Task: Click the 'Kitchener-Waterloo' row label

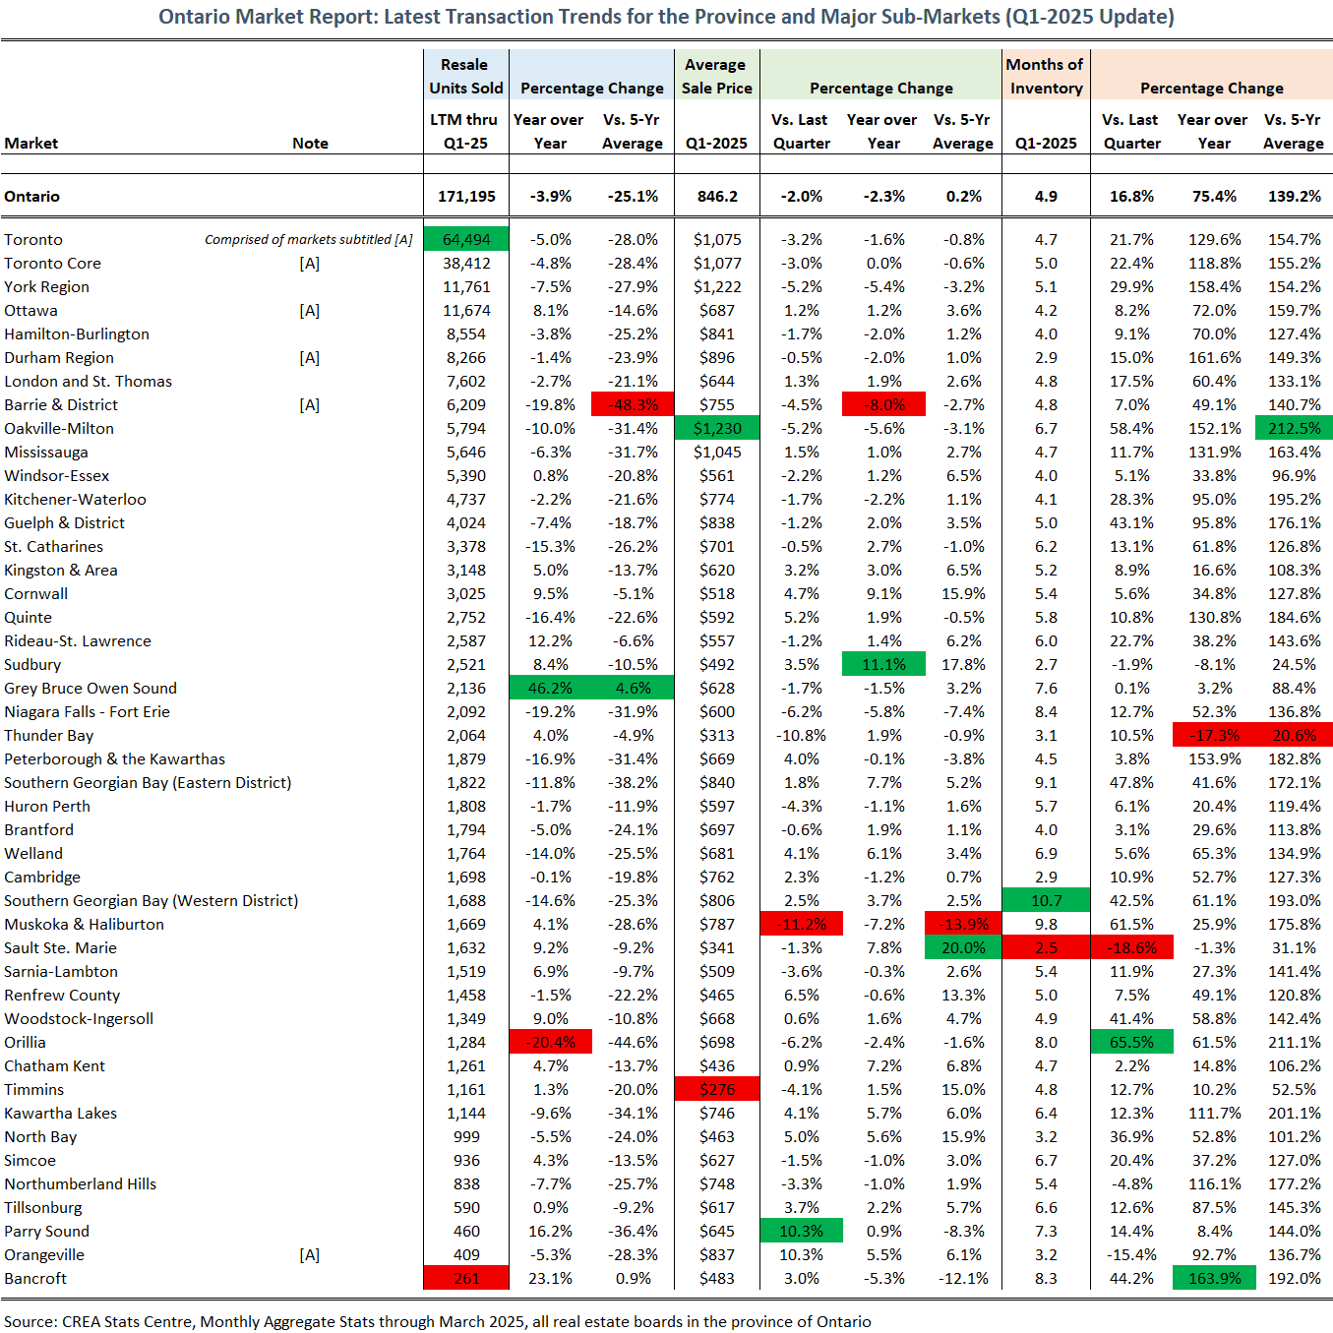Action: pos(75,500)
